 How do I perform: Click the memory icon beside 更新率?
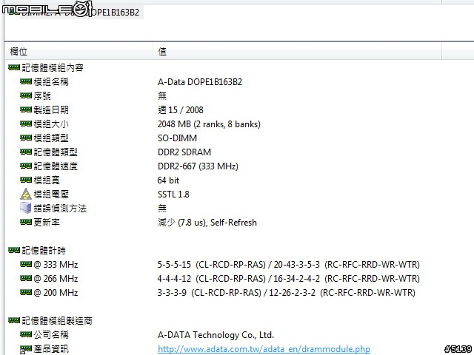coord(26,222)
